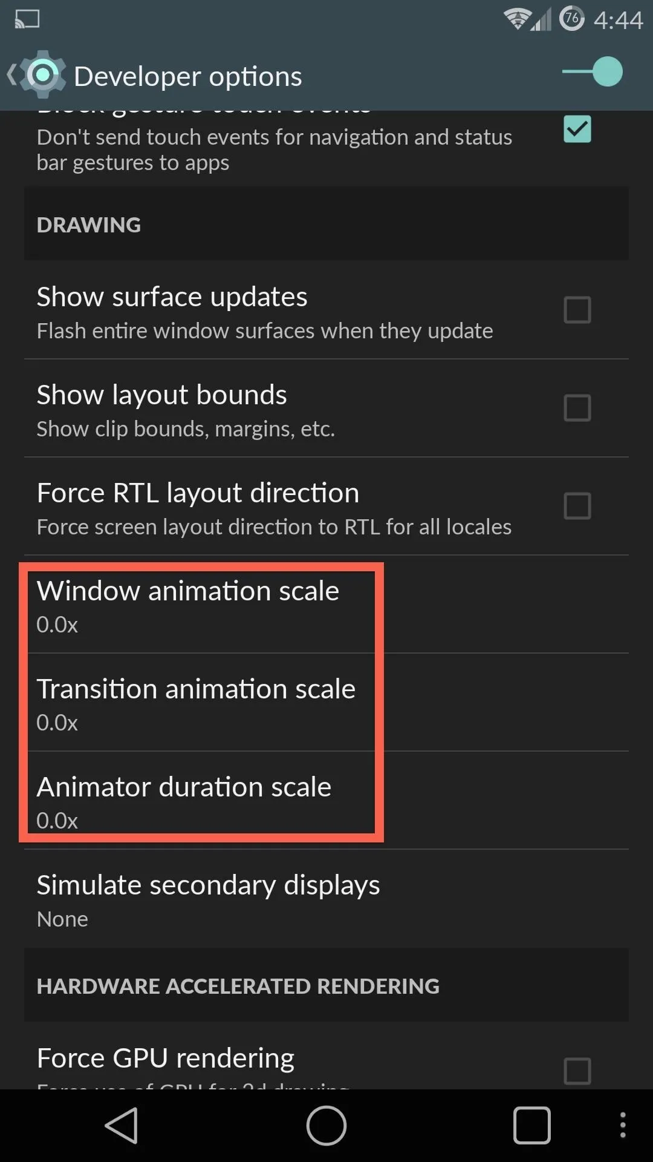Enable Show surface updates checkbox

pyautogui.click(x=577, y=310)
